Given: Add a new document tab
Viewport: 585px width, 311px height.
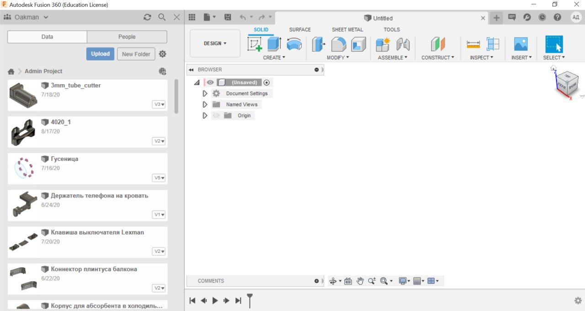Looking at the screenshot, I should tap(496, 18).
